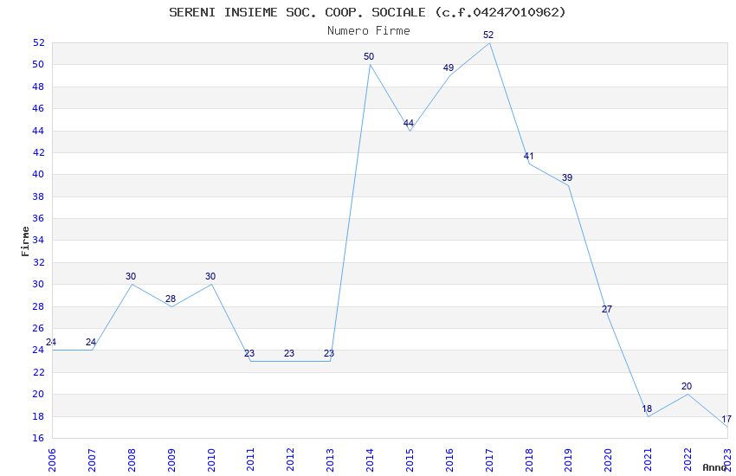This screenshot has width=736, height=476.
Task: Click the data point label 28 above 2009
Action: click(x=171, y=299)
